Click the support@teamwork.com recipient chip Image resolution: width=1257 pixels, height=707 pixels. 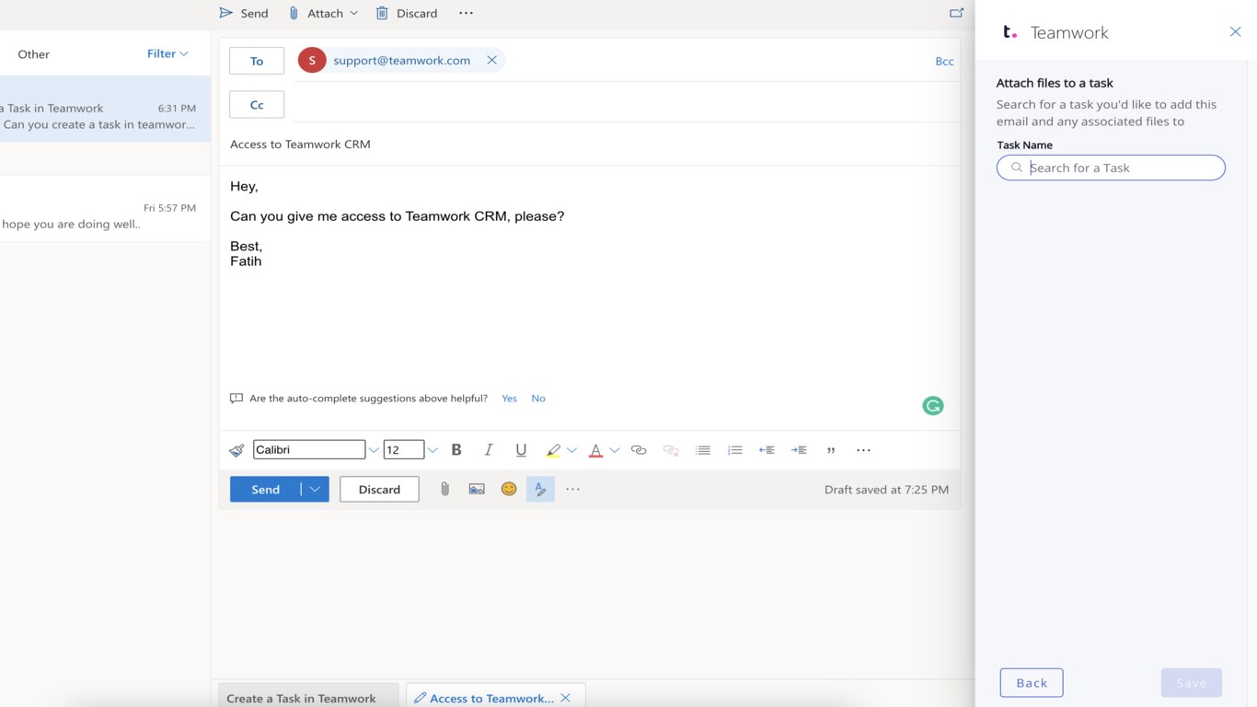tap(401, 60)
